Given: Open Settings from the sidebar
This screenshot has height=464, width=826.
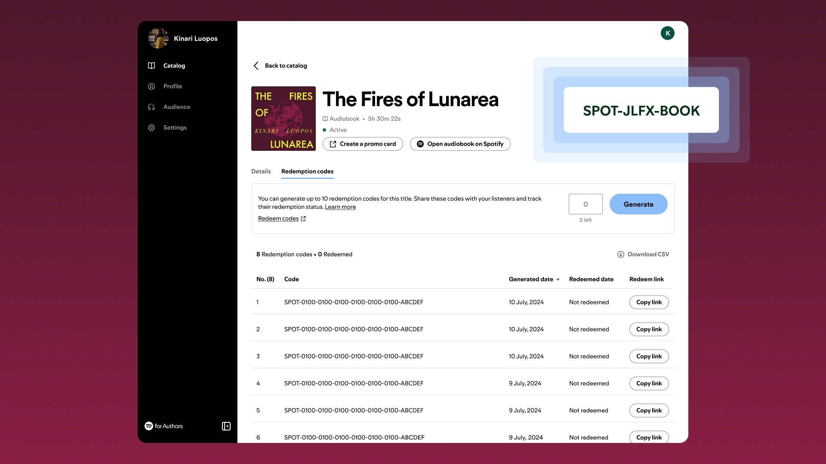Looking at the screenshot, I should (175, 127).
